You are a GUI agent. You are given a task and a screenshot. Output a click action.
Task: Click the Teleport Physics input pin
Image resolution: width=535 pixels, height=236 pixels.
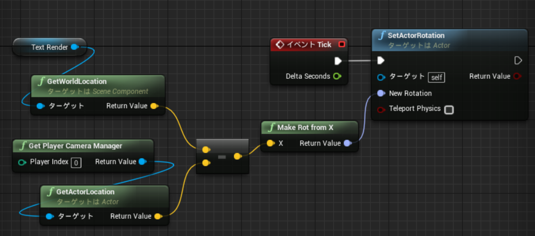[381, 109]
